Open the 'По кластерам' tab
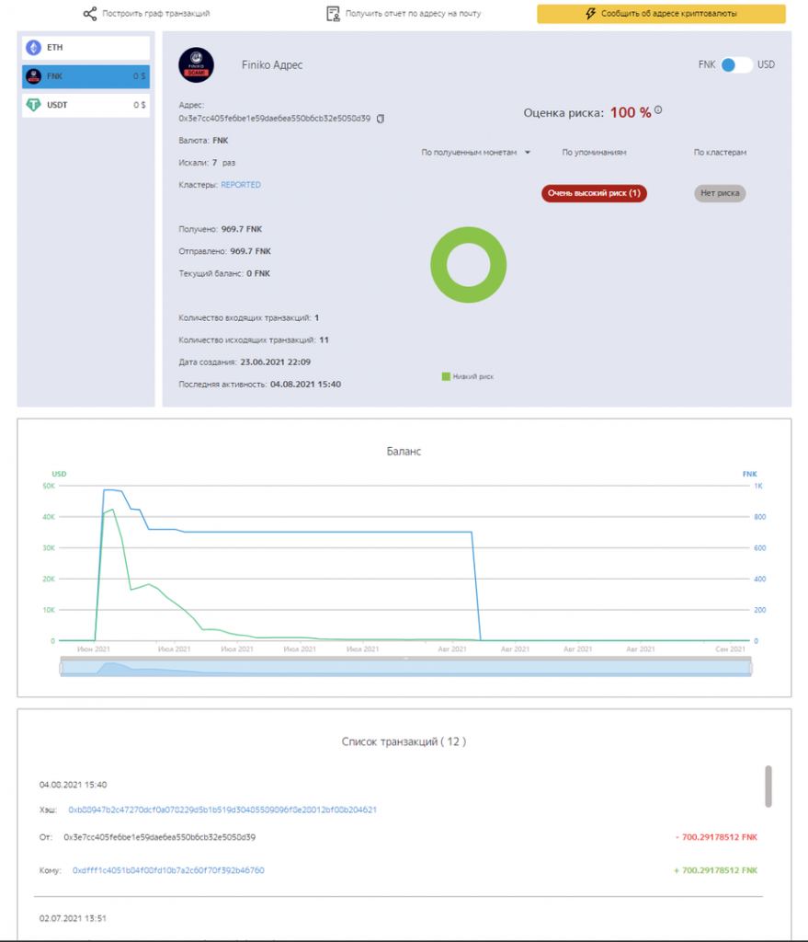Viewport: 808px width, 942px height. tap(720, 153)
